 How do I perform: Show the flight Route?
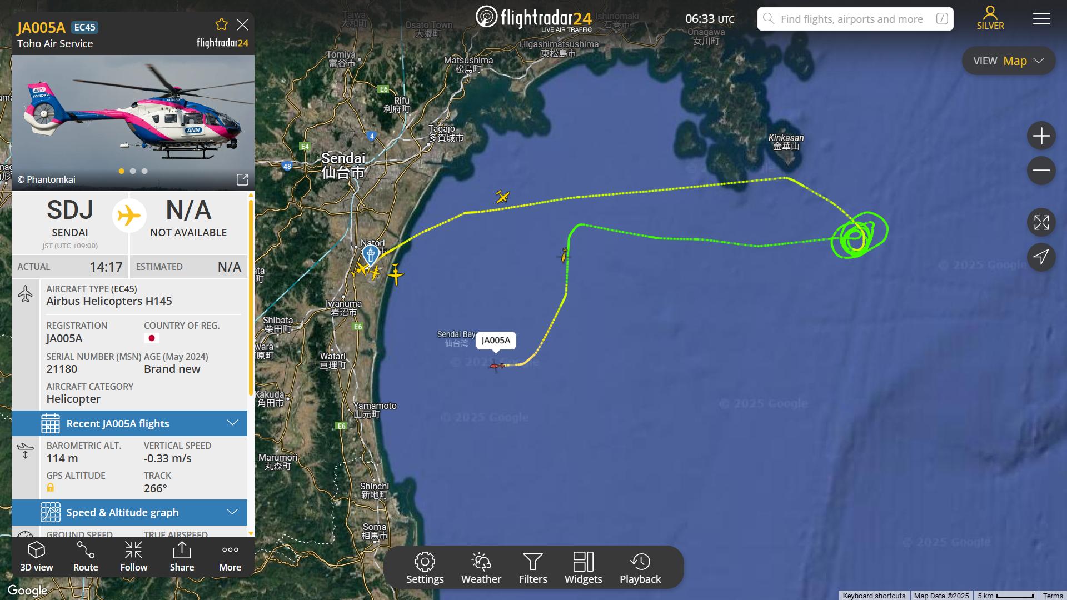(86, 557)
